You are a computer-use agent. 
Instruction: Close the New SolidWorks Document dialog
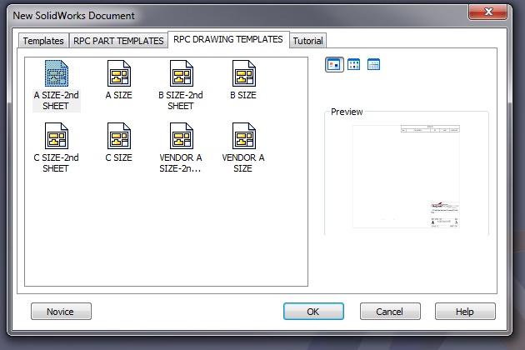pyautogui.click(x=487, y=12)
